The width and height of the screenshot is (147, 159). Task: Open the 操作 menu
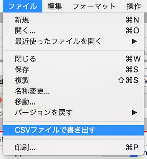point(134,6)
